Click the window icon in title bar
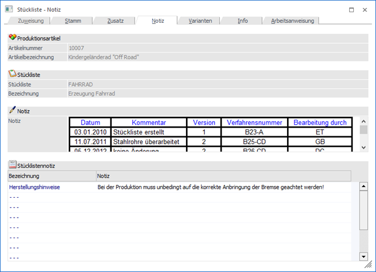Screen dimensions: 376x272 pos(9,9)
